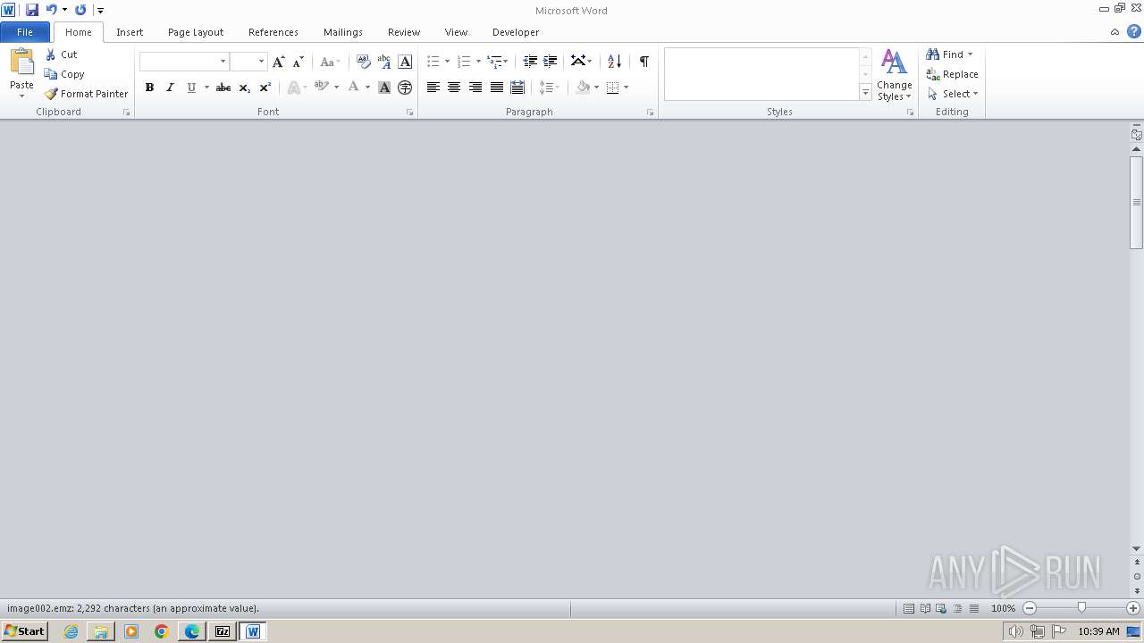This screenshot has width=1144, height=643.
Task: Open the Borders dropdown arrow
Action: (x=627, y=88)
